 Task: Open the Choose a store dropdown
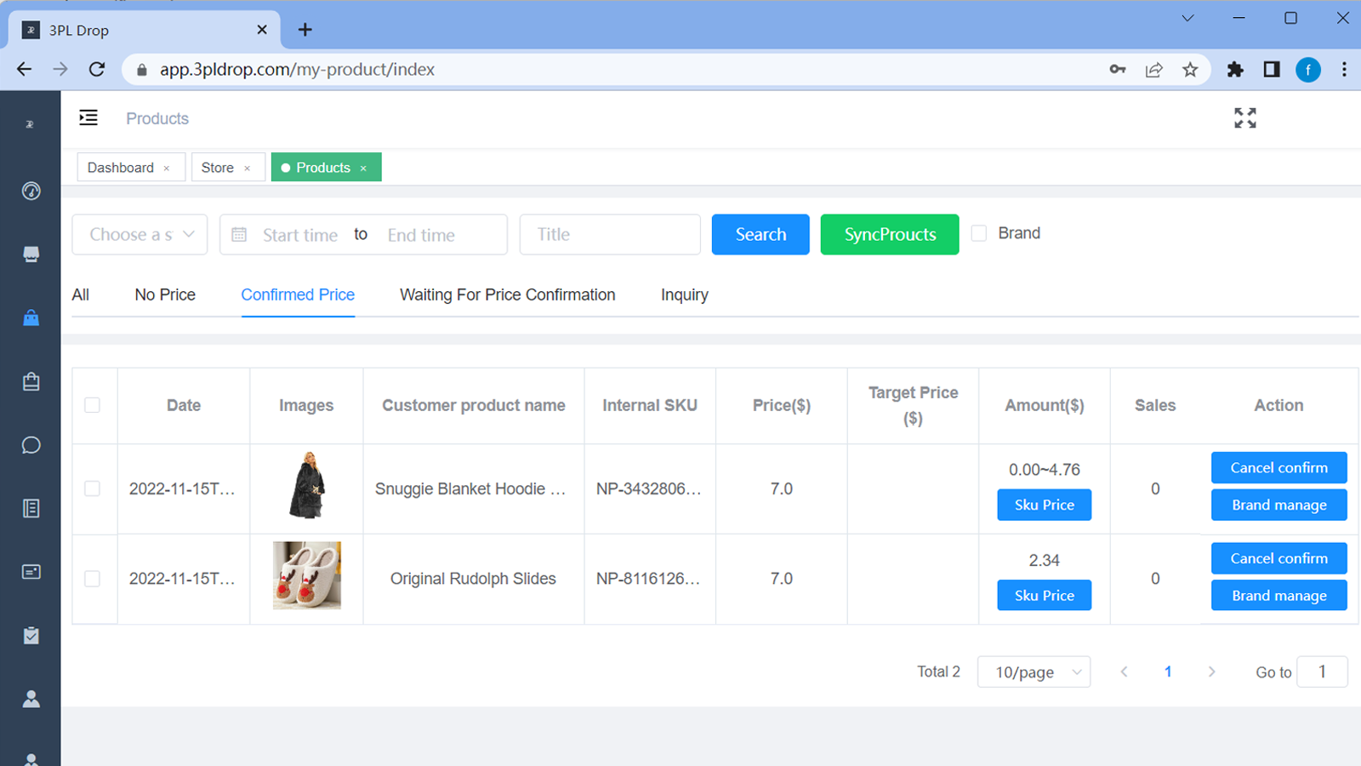coord(140,235)
